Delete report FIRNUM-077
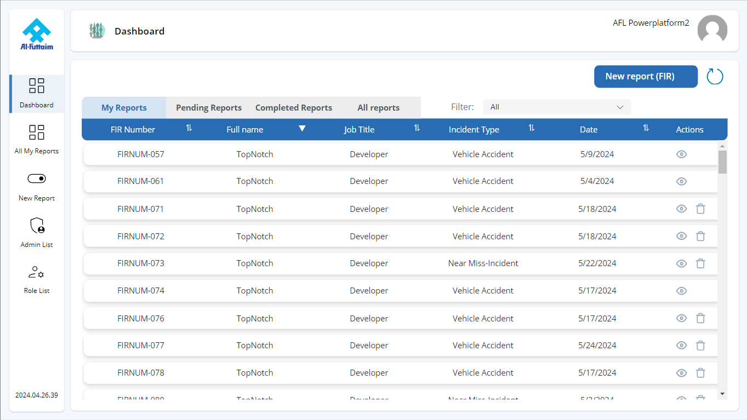Screen dimensions: 747x420 point(700,346)
